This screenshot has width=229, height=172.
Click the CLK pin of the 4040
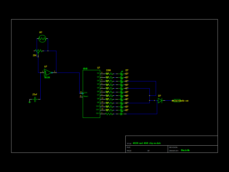point(85,93)
